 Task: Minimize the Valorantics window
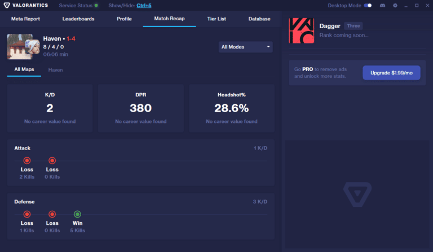tap(406, 6)
